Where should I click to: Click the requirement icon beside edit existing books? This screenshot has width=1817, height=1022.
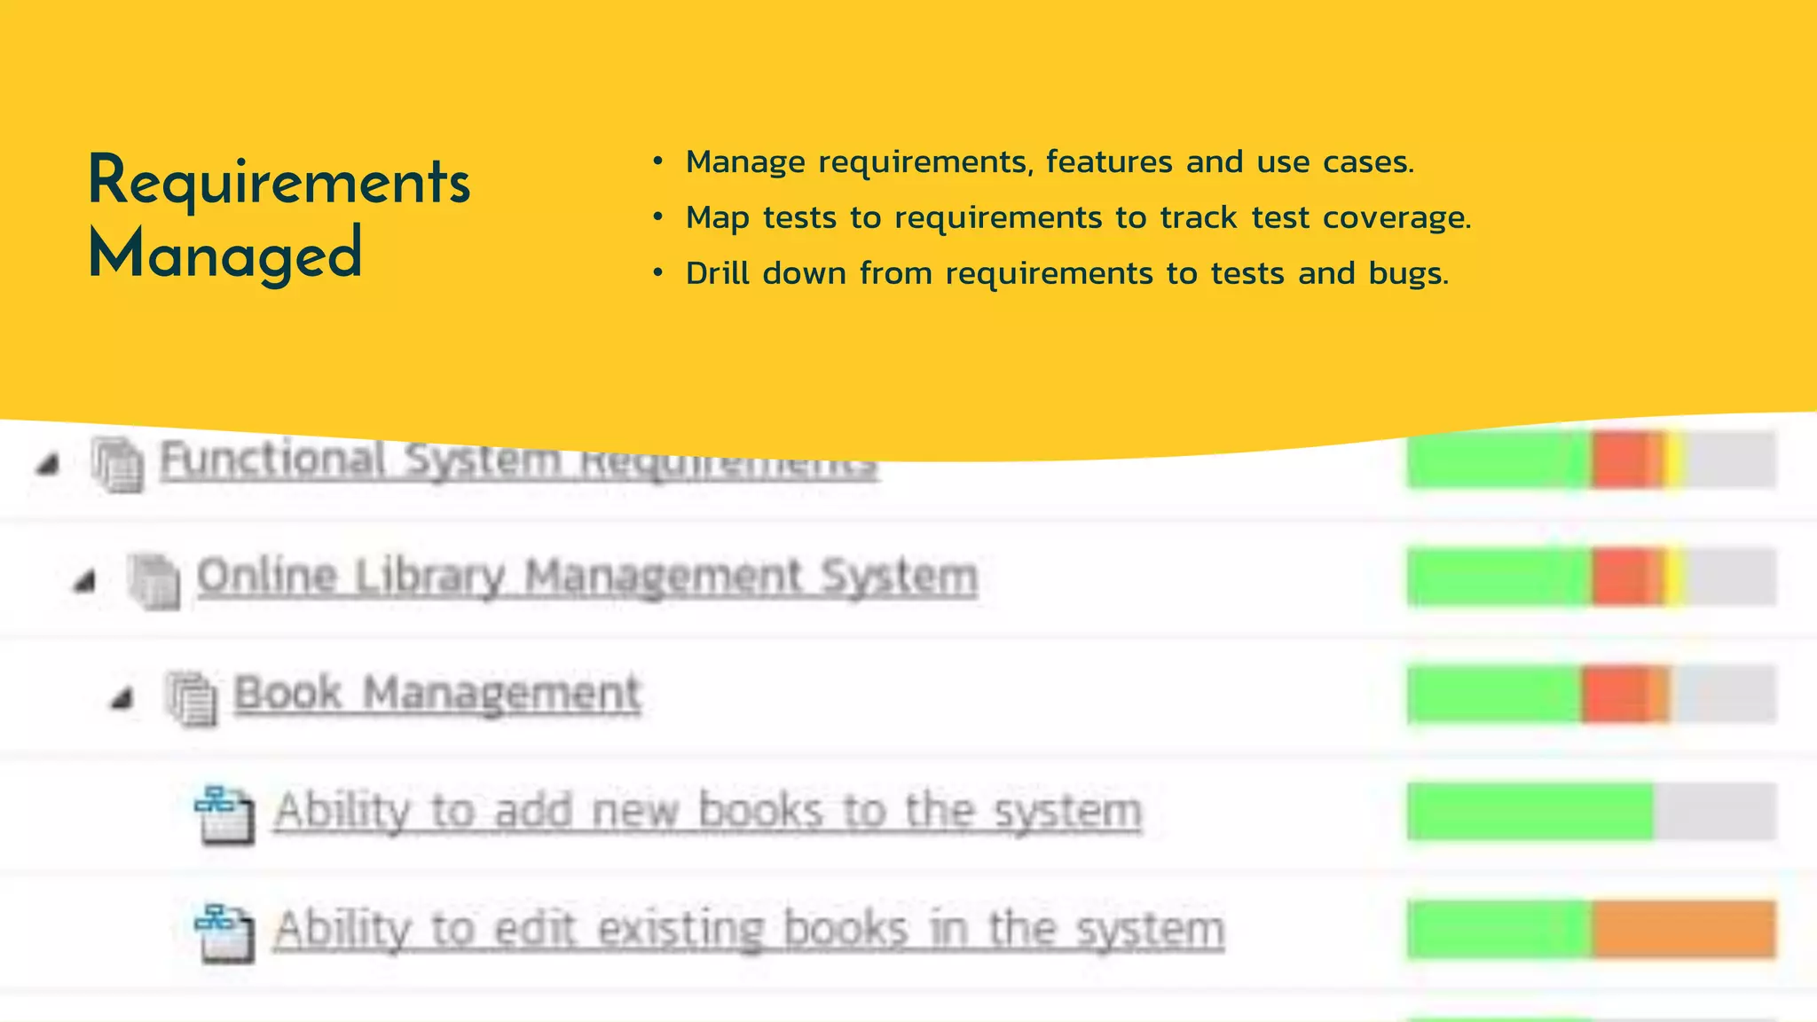pyautogui.click(x=224, y=932)
